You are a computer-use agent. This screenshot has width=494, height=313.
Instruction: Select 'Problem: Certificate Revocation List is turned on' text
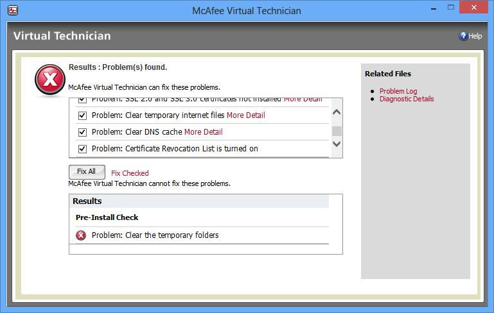175,149
